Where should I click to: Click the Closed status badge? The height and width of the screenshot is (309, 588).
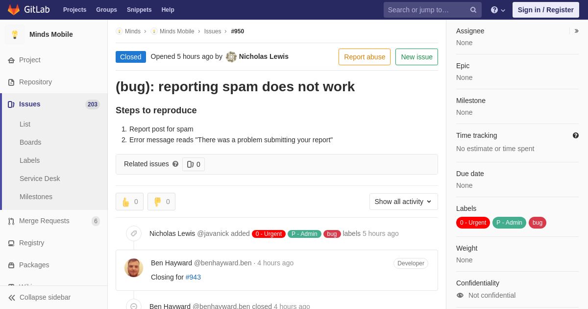click(131, 57)
